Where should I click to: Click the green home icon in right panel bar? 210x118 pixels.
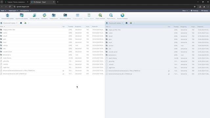131,23
